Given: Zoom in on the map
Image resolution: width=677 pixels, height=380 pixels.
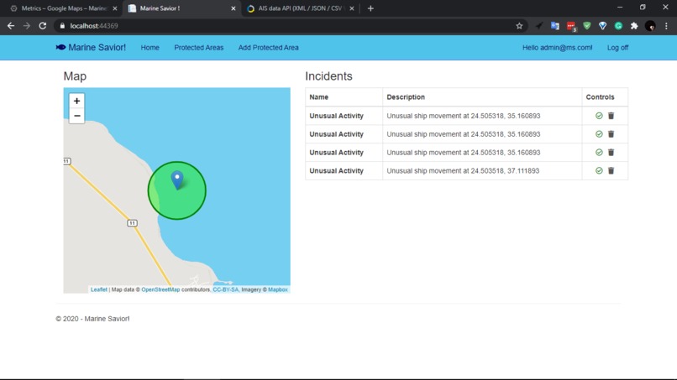Looking at the screenshot, I should (76, 101).
